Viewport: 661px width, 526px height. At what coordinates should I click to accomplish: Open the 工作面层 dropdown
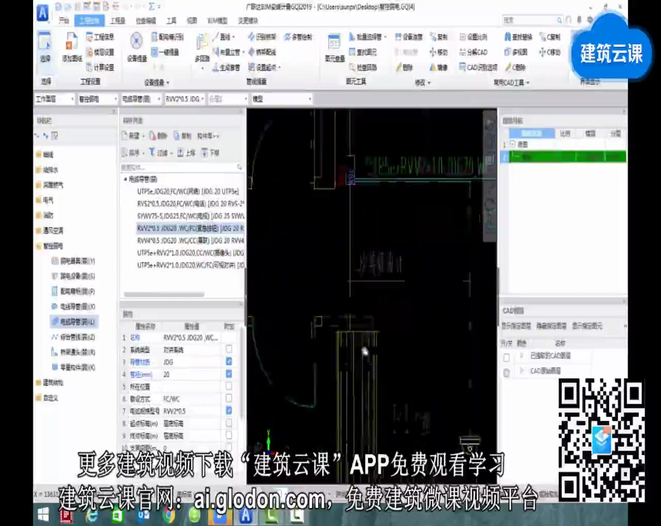pyautogui.click(x=55, y=98)
